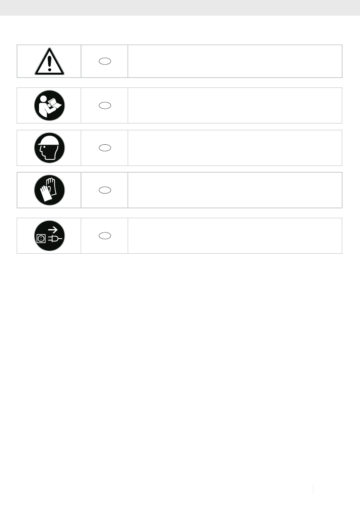This screenshot has width=360, height=509.
Task: Select the oval beside the gloves icon
Action: pos(105,190)
